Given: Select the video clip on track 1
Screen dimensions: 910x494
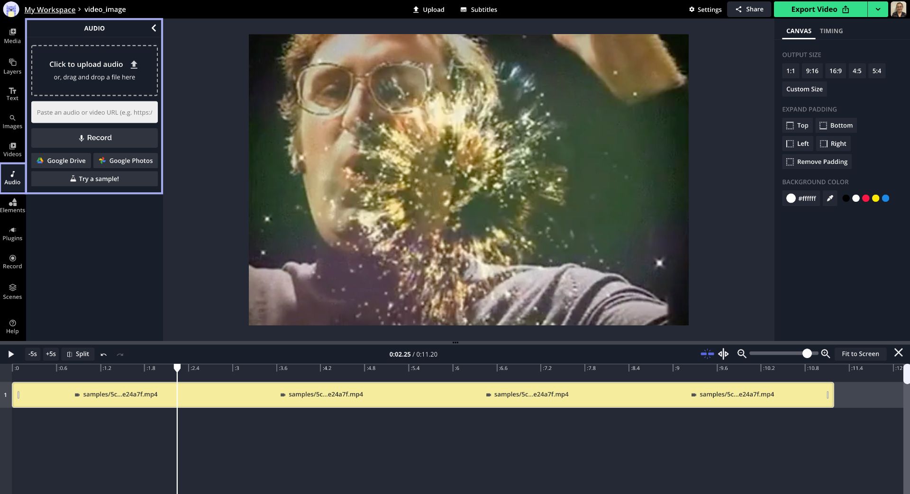Looking at the screenshot, I should (423, 395).
